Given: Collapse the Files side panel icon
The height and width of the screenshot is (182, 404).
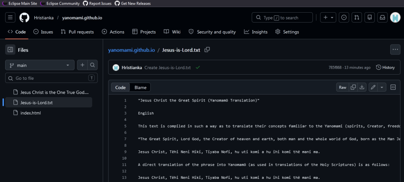Looking at the screenshot, I should (10, 50).
